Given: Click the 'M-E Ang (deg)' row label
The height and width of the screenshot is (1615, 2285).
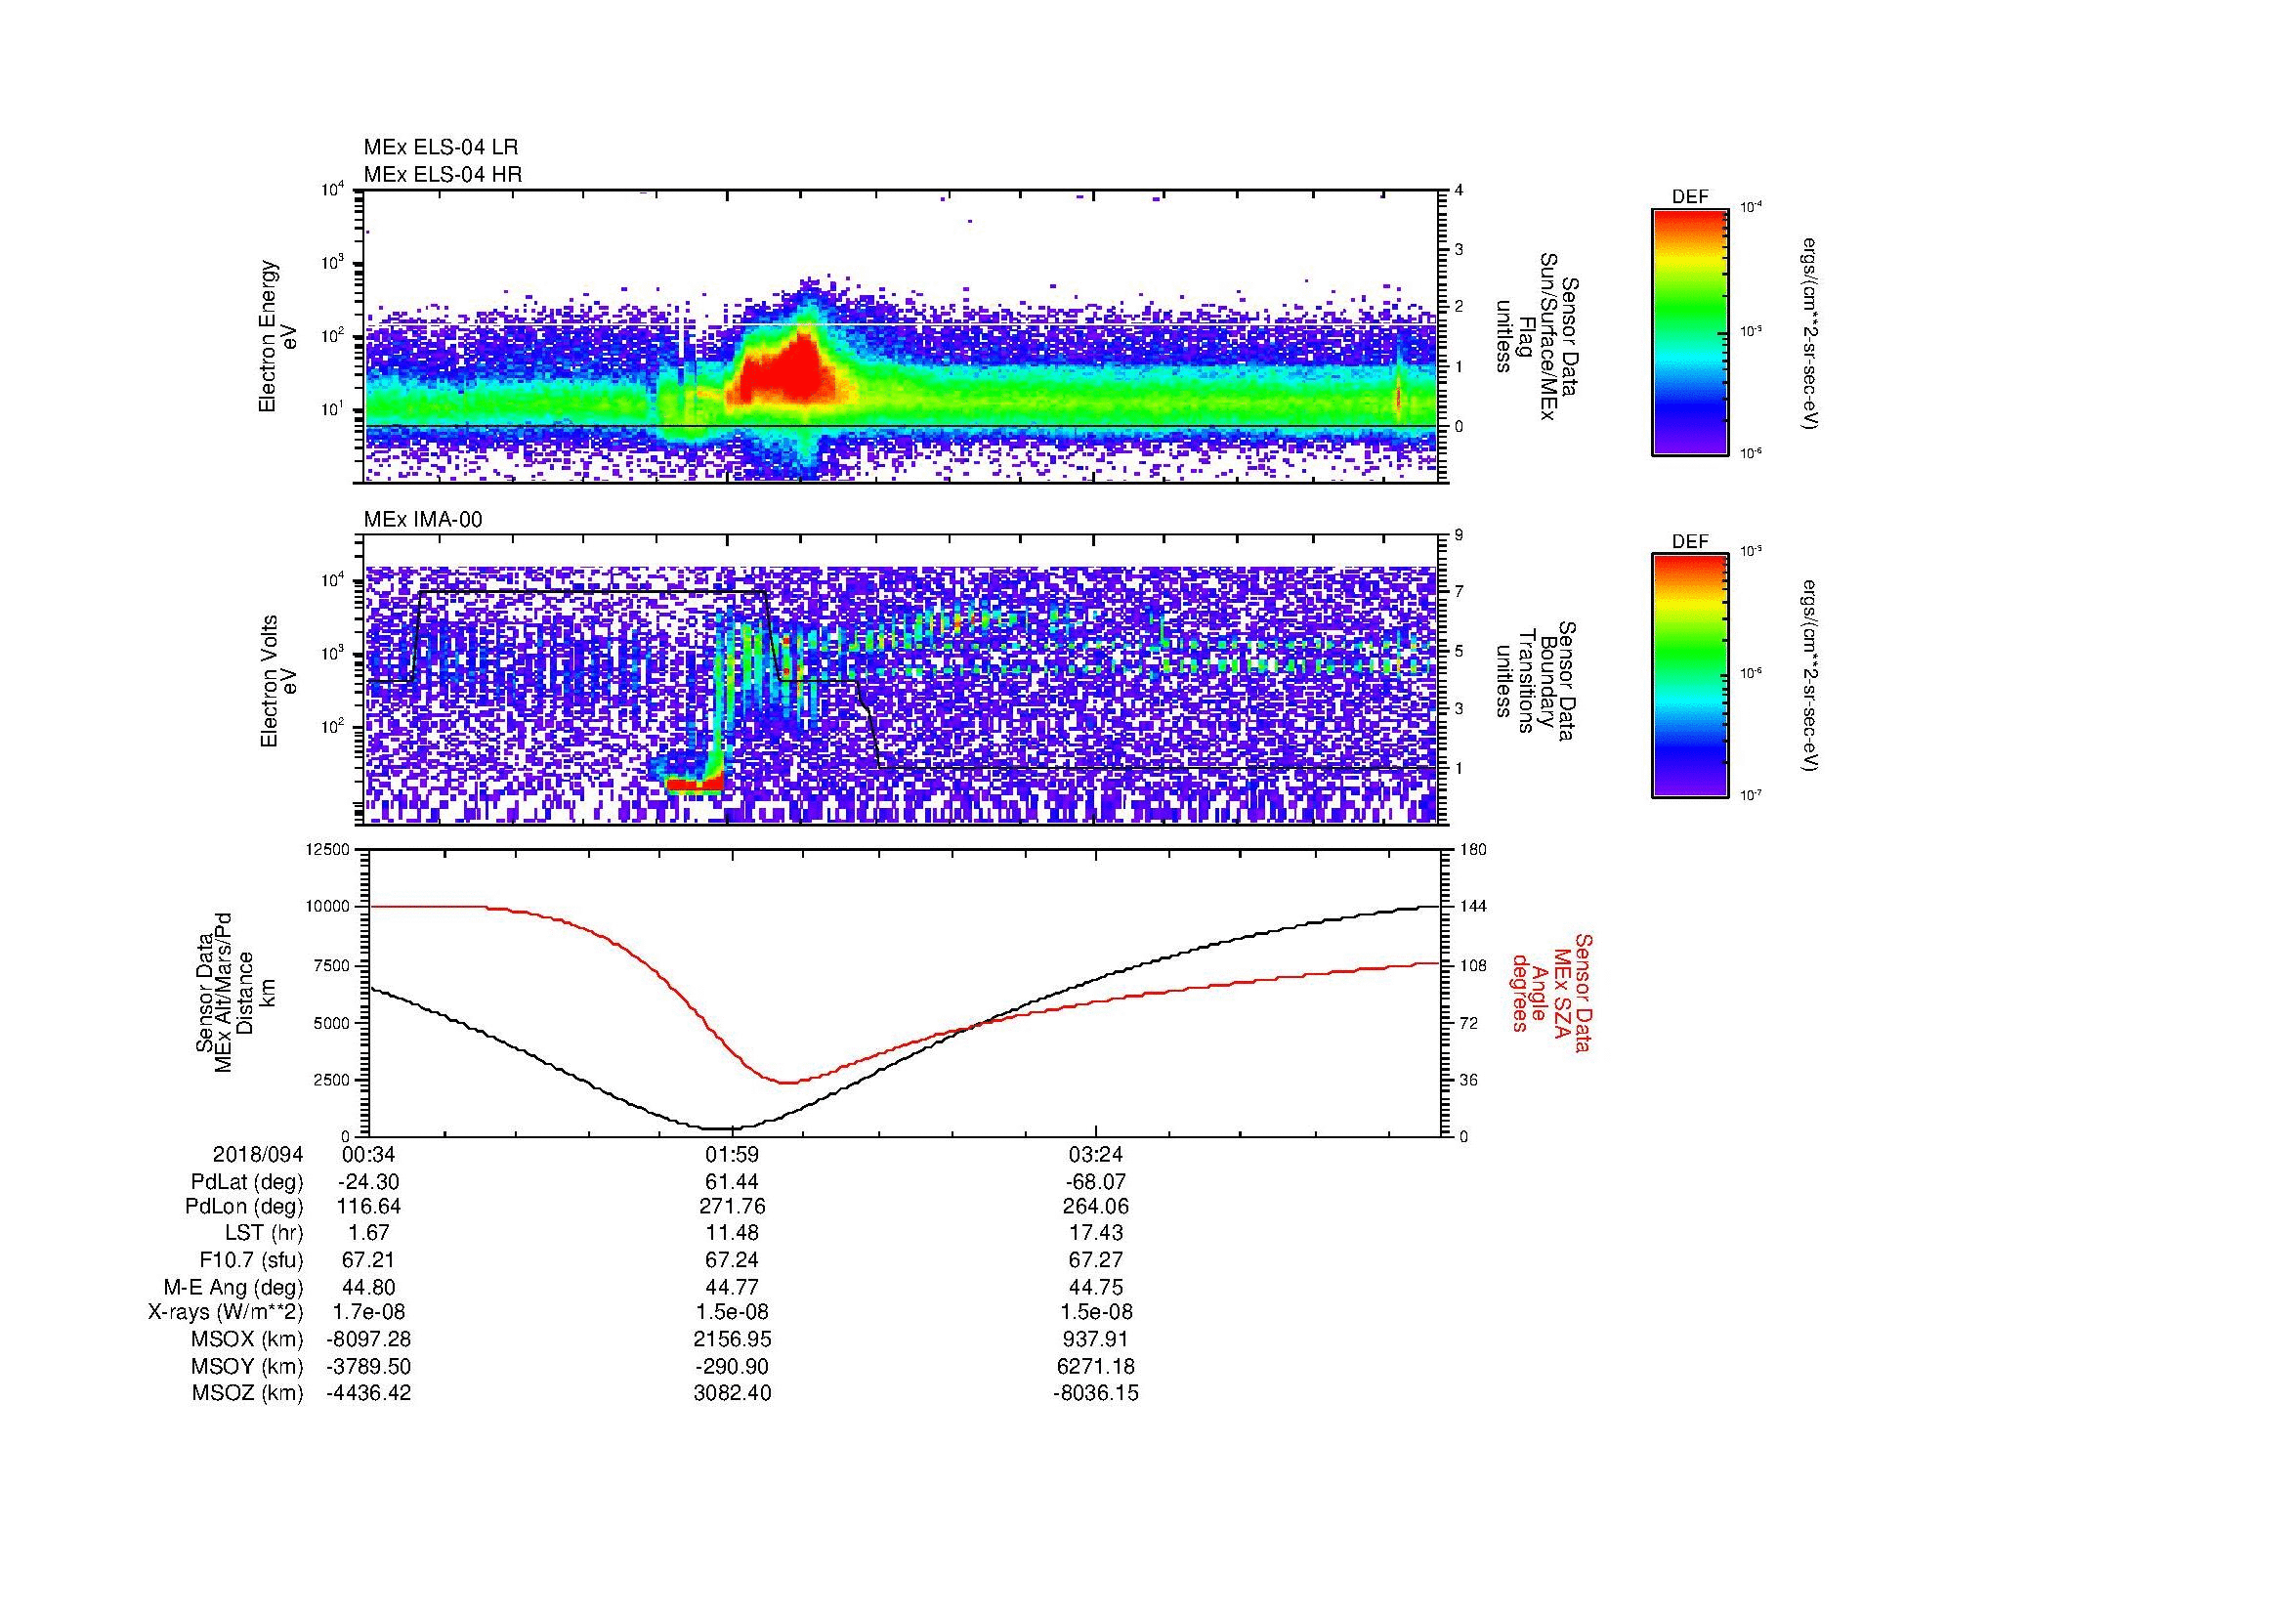Looking at the screenshot, I should [x=233, y=1287].
